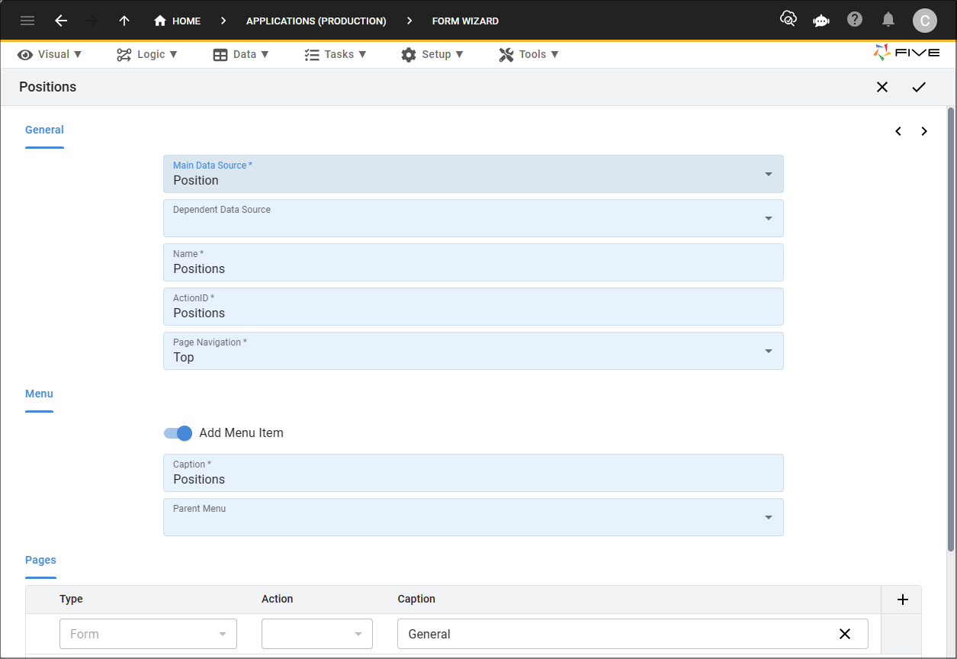The image size is (957, 659).
Task: Click the Caption column header
Action: [x=416, y=599]
